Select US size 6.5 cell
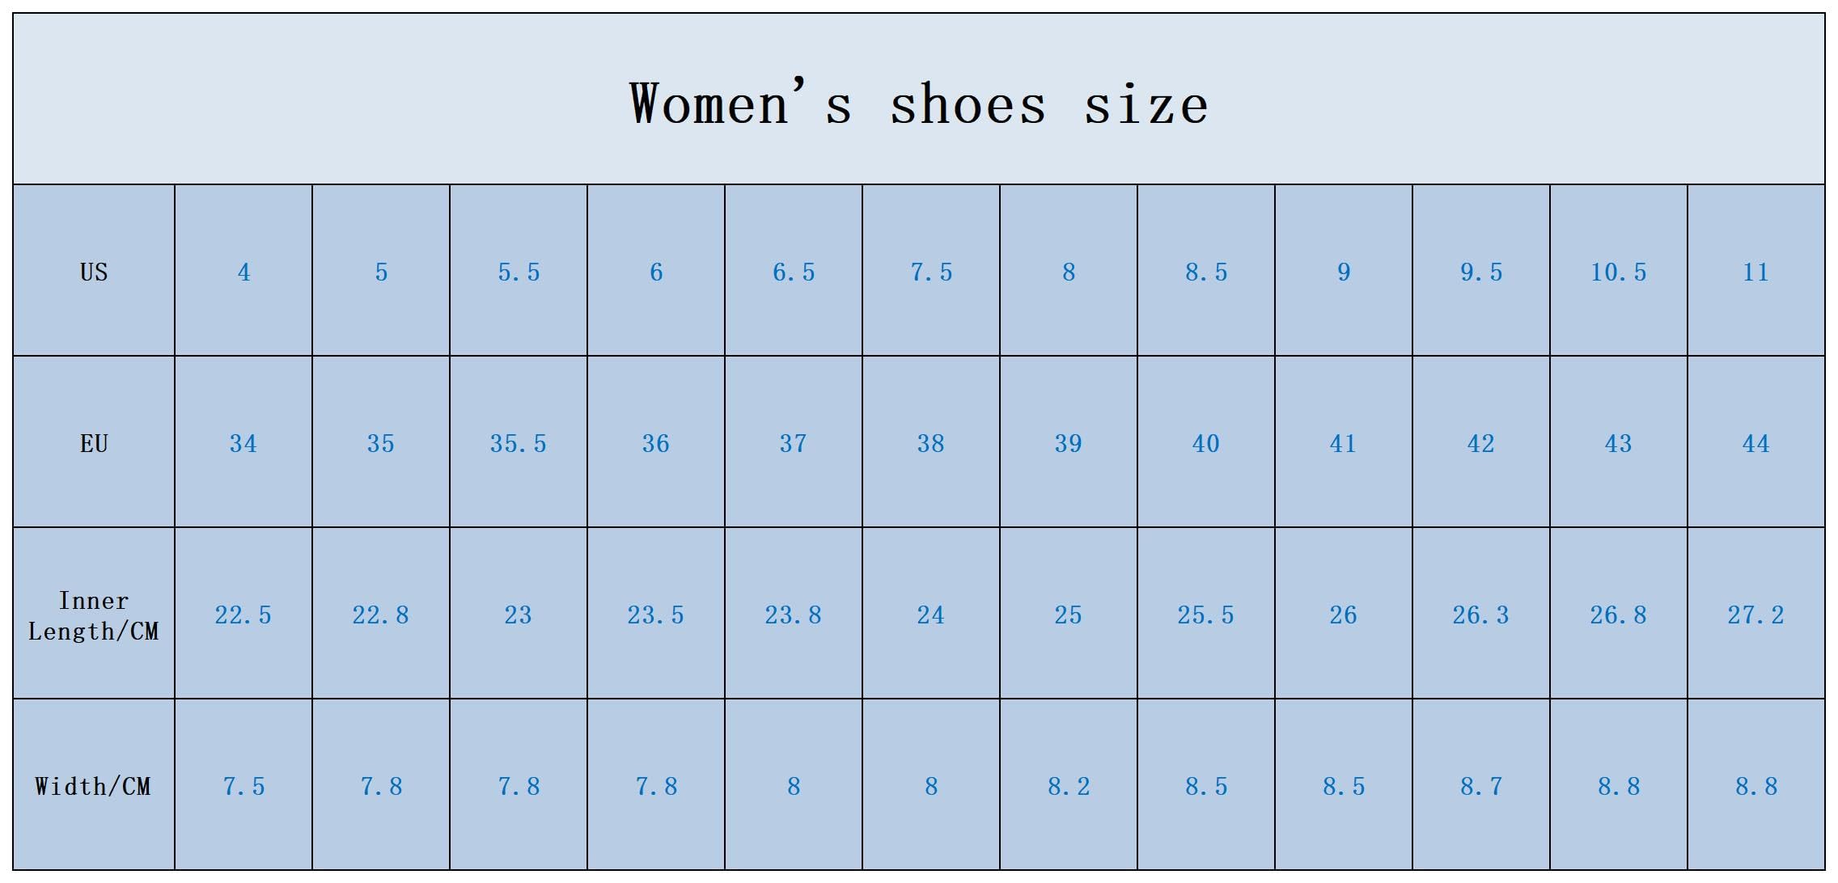This screenshot has width=1838, height=883. [x=794, y=272]
